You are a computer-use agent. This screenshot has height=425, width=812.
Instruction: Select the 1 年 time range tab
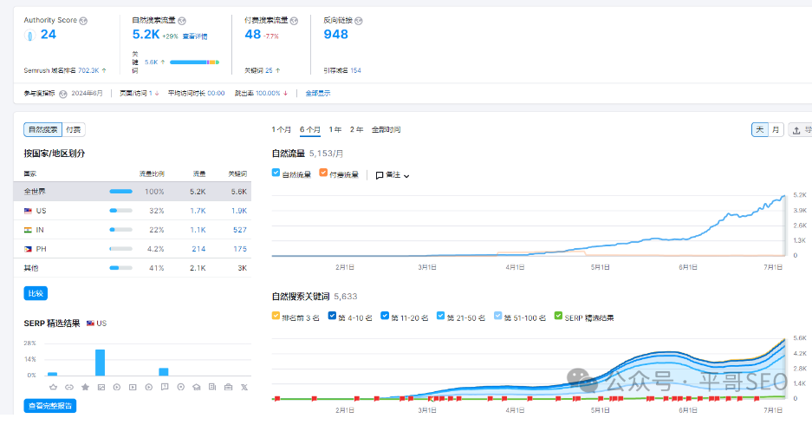(x=335, y=129)
